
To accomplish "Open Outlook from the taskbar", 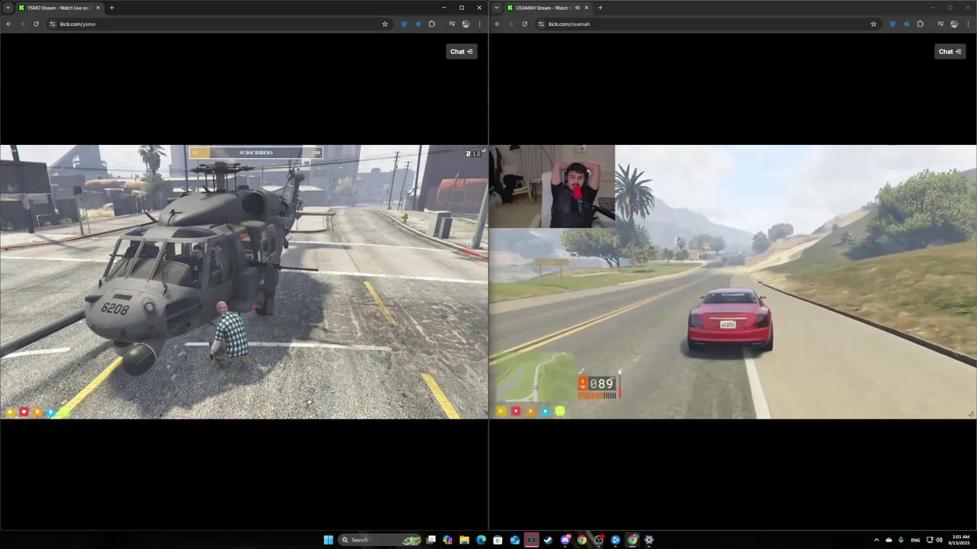I will (514, 540).
